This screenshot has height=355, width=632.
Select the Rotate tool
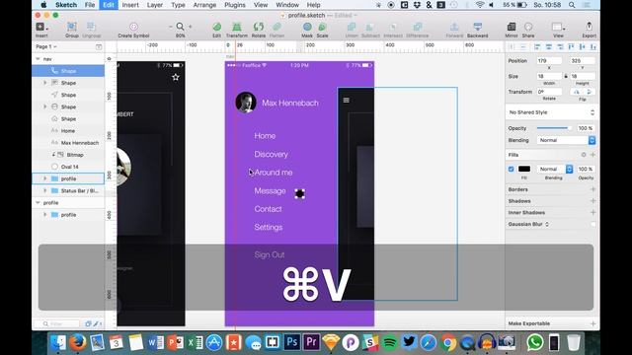click(259, 27)
